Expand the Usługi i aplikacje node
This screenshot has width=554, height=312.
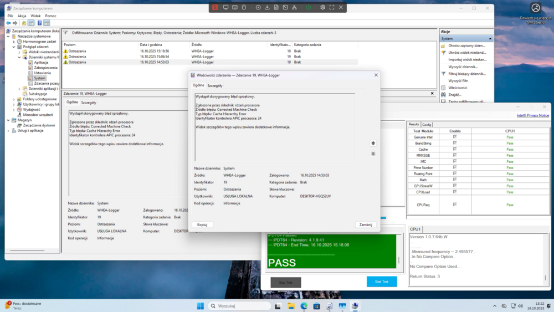pyautogui.click(x=8, y=131)
